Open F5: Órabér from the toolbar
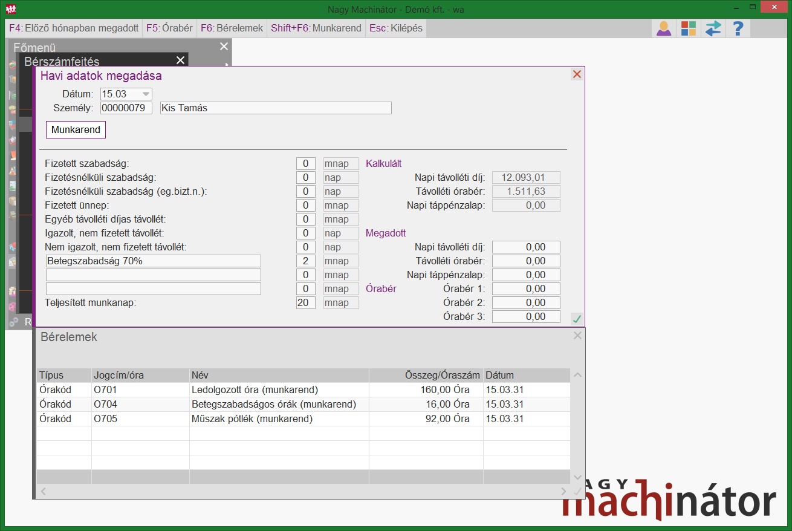This screenshot has height=531, width=792. click(x=170, y=28)
